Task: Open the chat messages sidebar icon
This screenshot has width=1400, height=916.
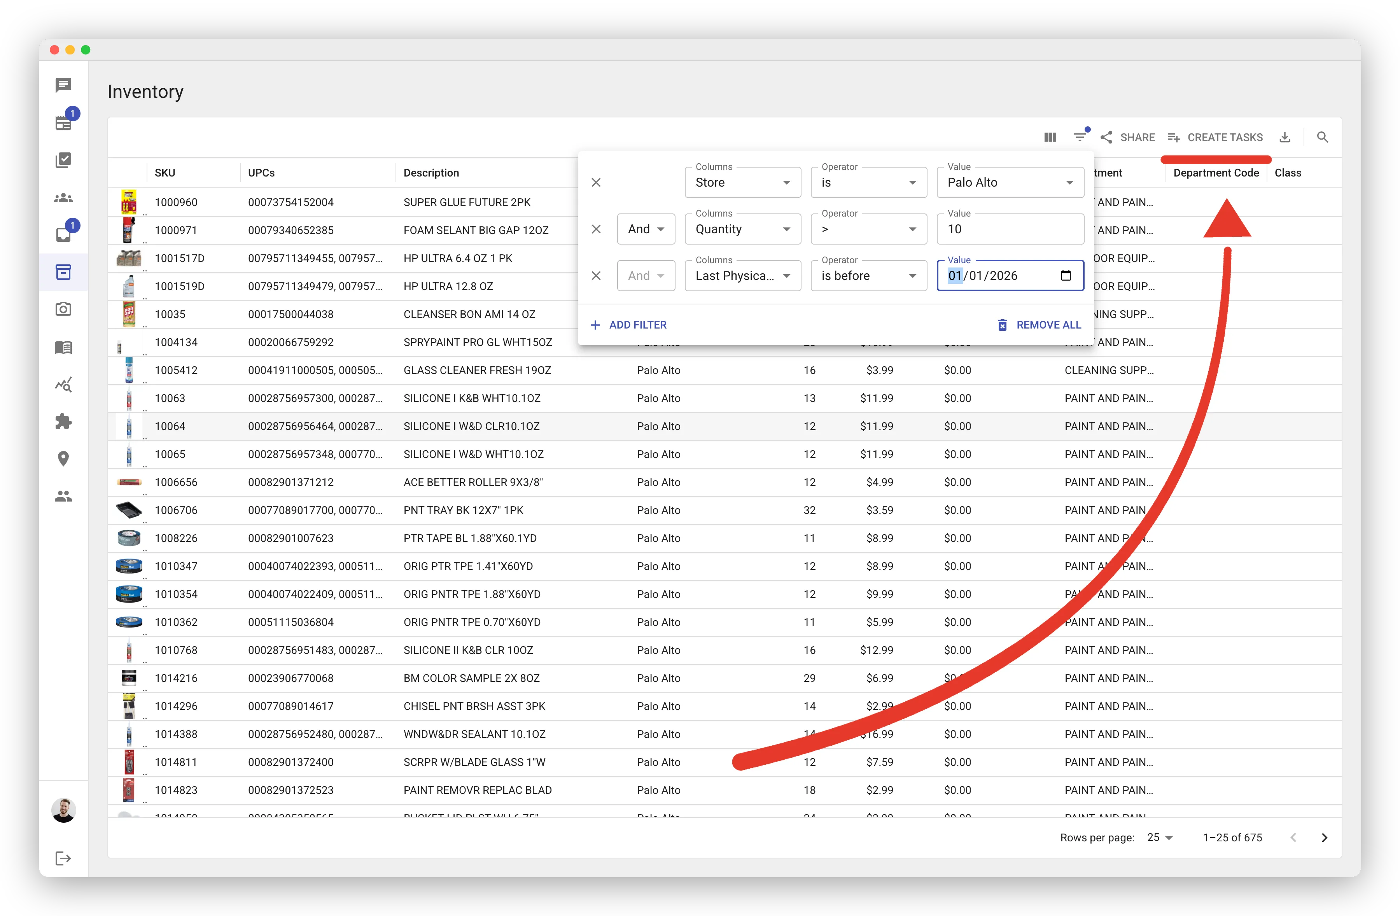Action: [x=63, y=85]
